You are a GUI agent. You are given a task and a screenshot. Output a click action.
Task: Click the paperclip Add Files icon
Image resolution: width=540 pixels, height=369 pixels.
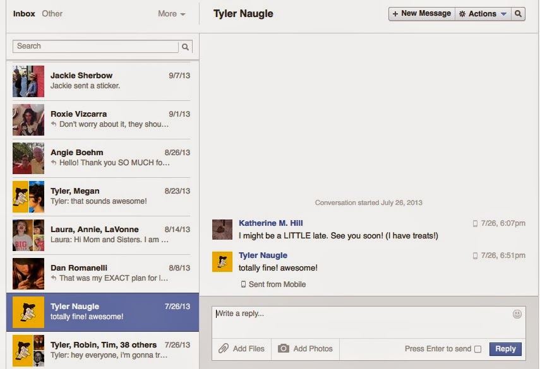pos(223,348)
